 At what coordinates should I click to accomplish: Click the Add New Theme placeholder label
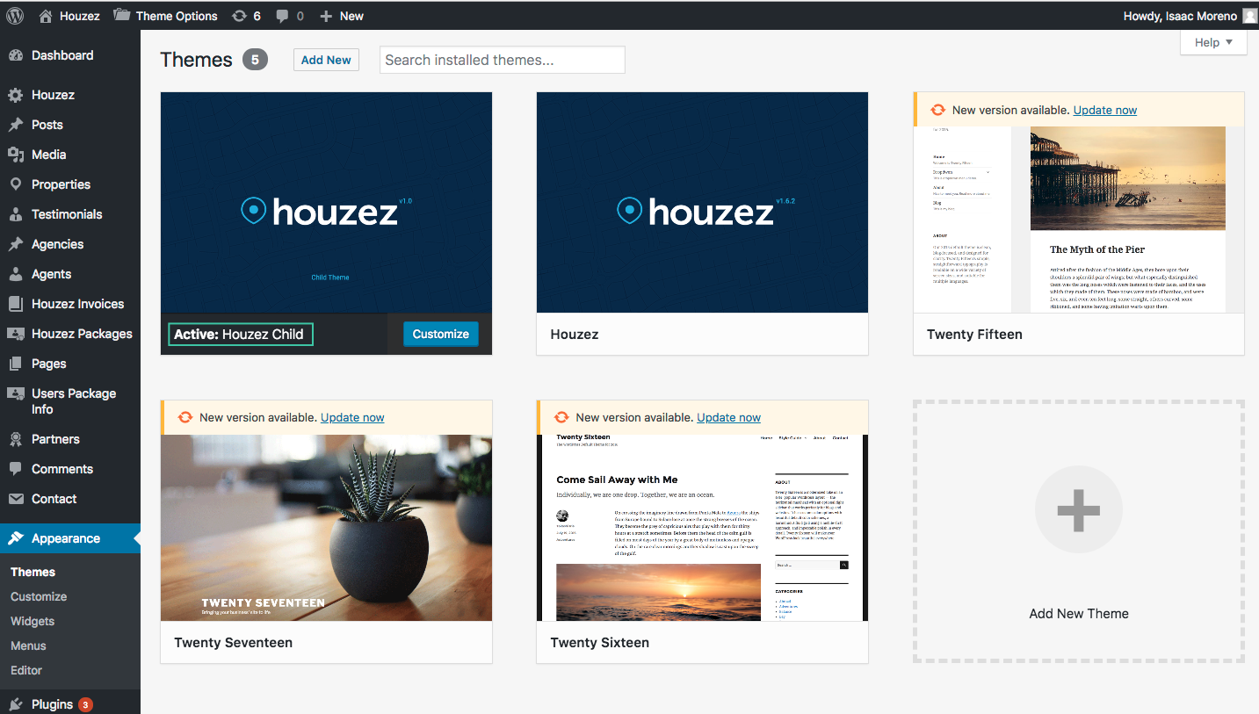[x=1079, y=614]
